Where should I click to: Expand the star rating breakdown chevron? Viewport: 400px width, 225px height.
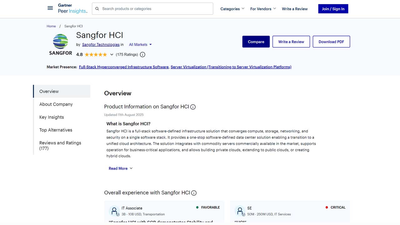(112, 55)
